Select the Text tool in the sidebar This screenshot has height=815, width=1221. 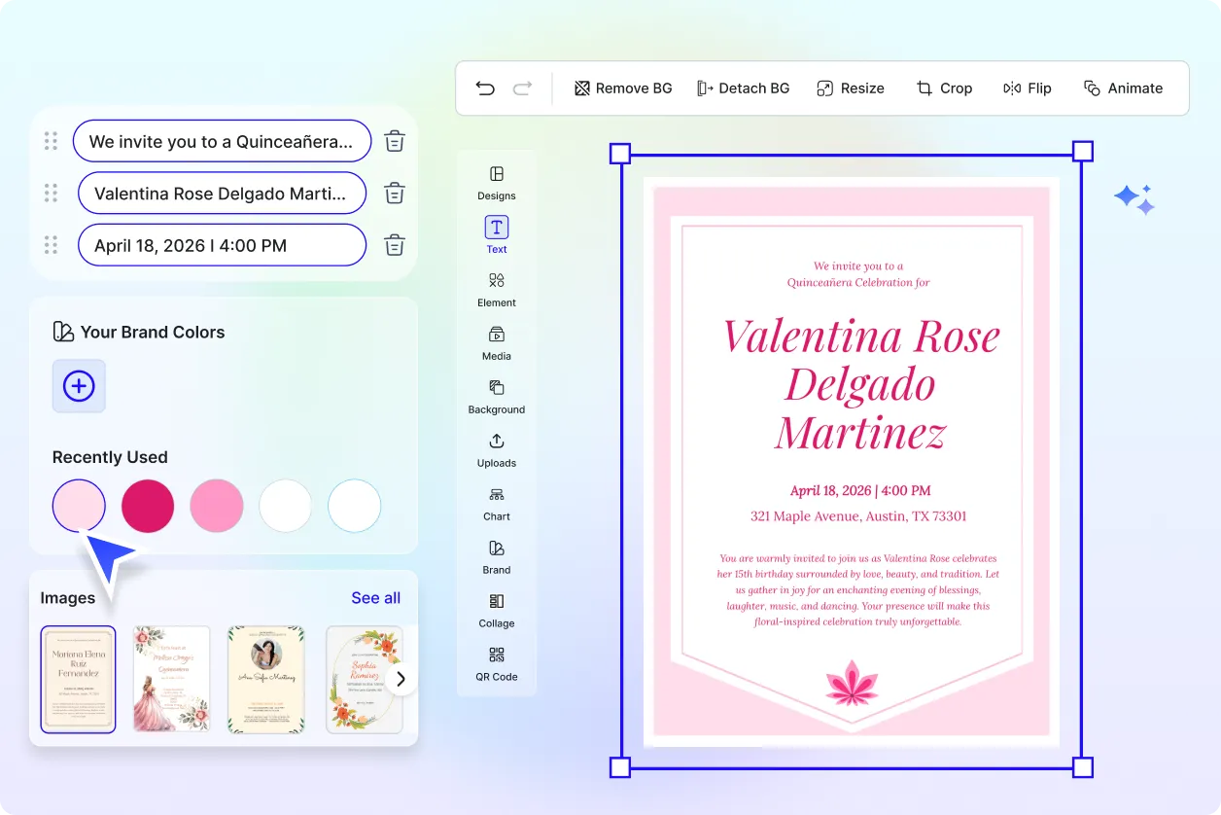[496, 233]
